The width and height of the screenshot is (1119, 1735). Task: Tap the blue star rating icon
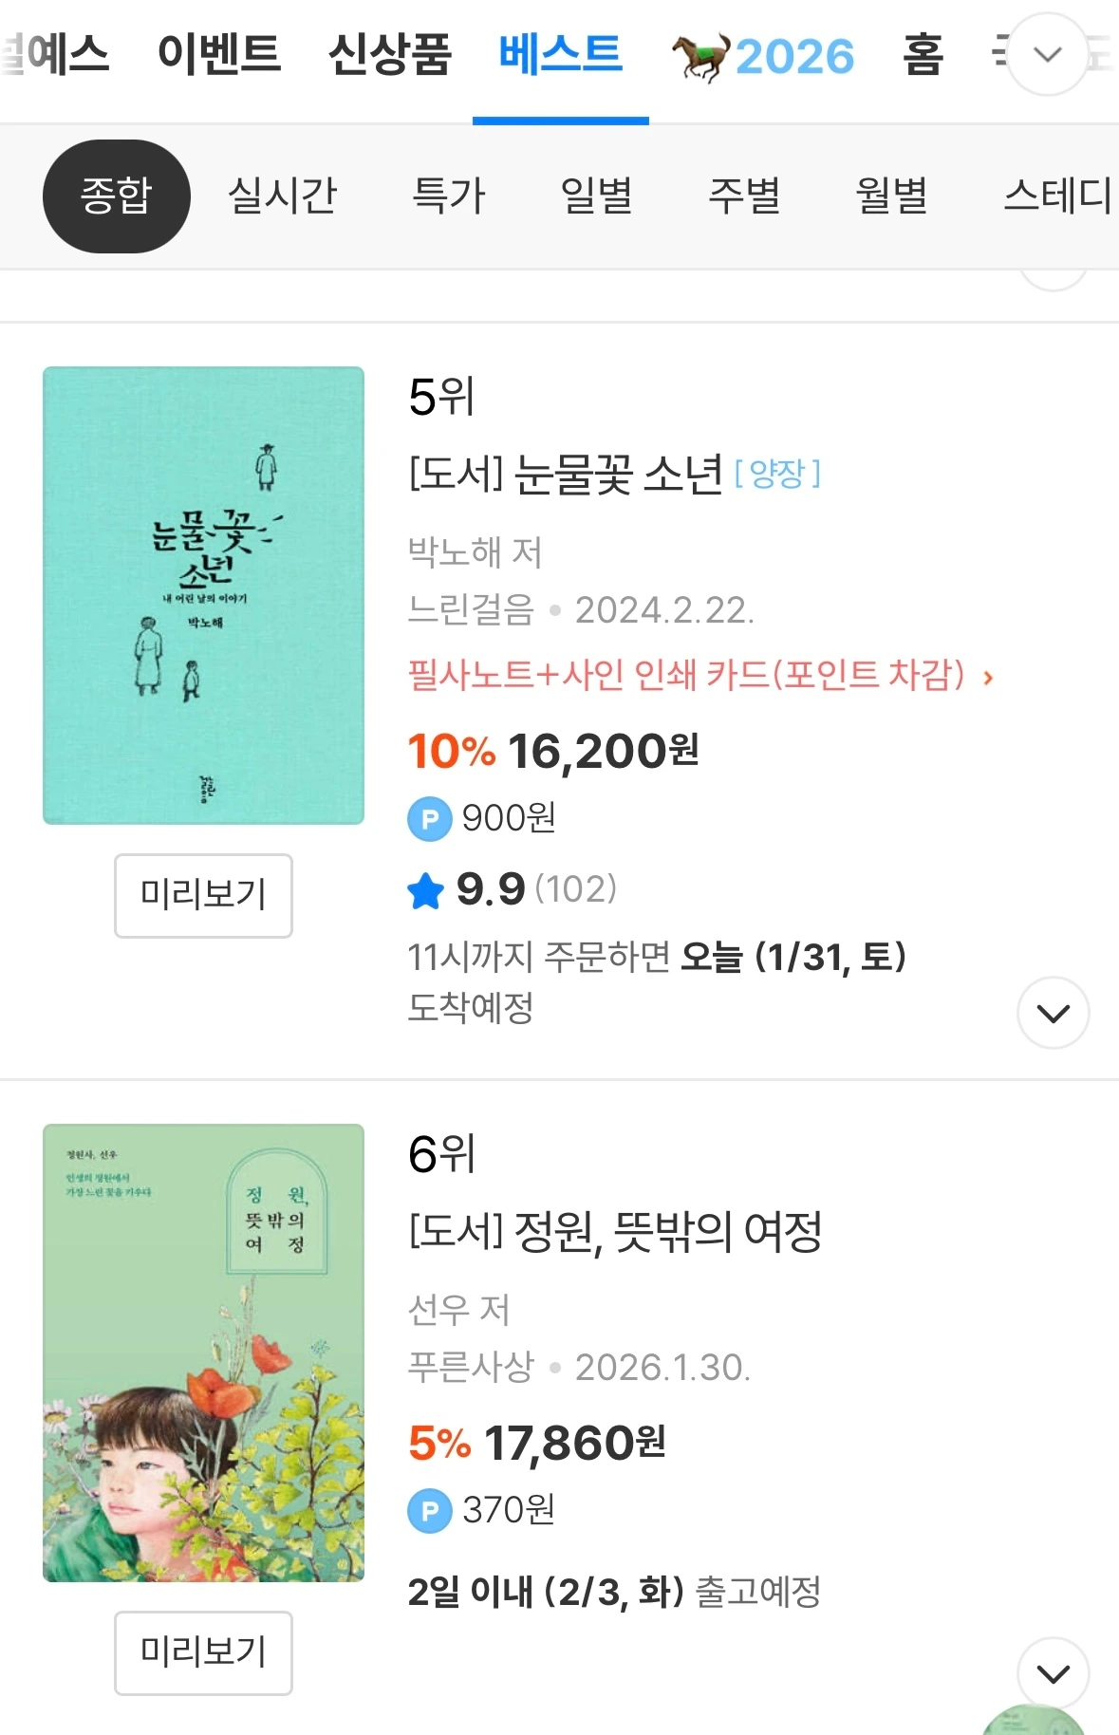425,890
